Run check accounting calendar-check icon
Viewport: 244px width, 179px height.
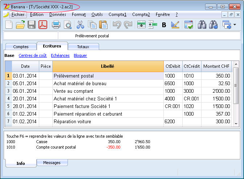pos(188,25)
